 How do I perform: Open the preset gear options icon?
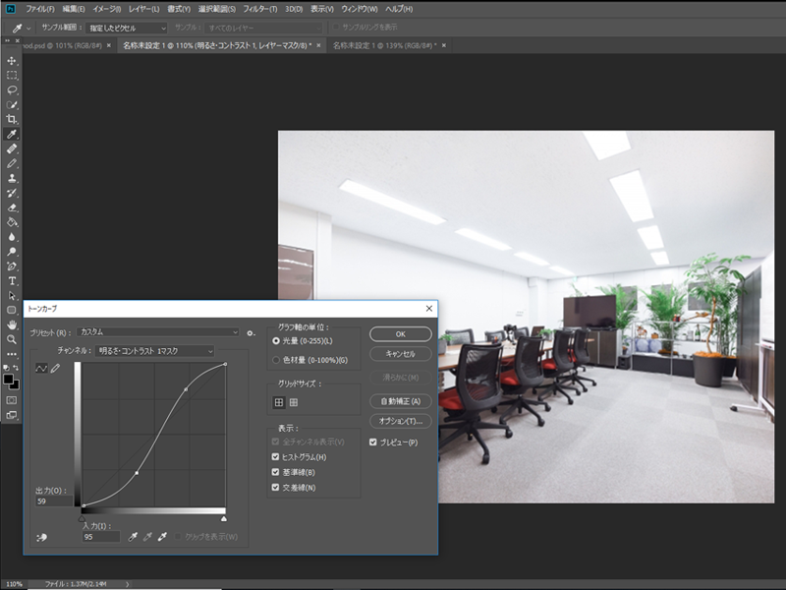(x=252, y=332)
